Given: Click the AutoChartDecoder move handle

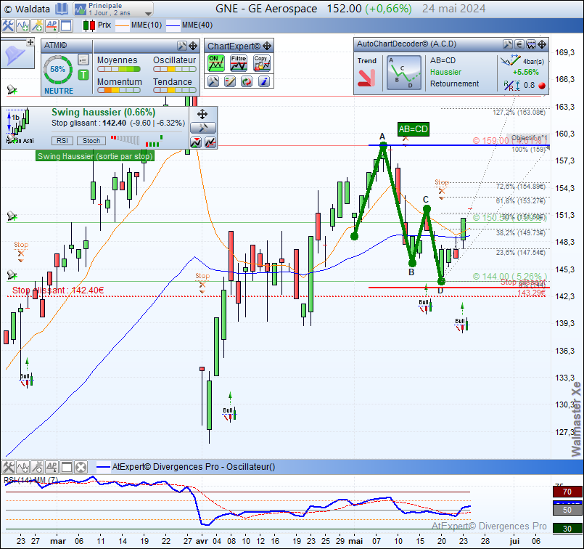Looking at the screenshot, I should coord(543,44).
